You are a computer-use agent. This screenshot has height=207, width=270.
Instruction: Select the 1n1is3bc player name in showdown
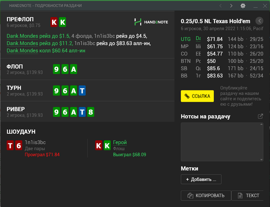coord(35,142)
